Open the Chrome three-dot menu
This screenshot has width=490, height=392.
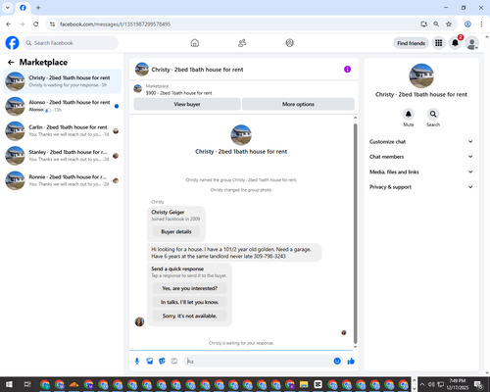click(x=481, y=24)
